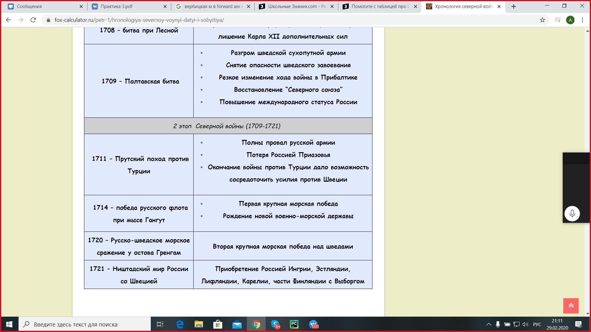Viewport: 591px width, 332px height.
Task: Open Chrome three-dot menu
Action: coord(582,20)
